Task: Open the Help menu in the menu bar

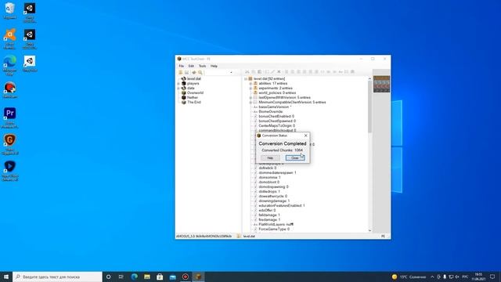Action: point(214,66)
